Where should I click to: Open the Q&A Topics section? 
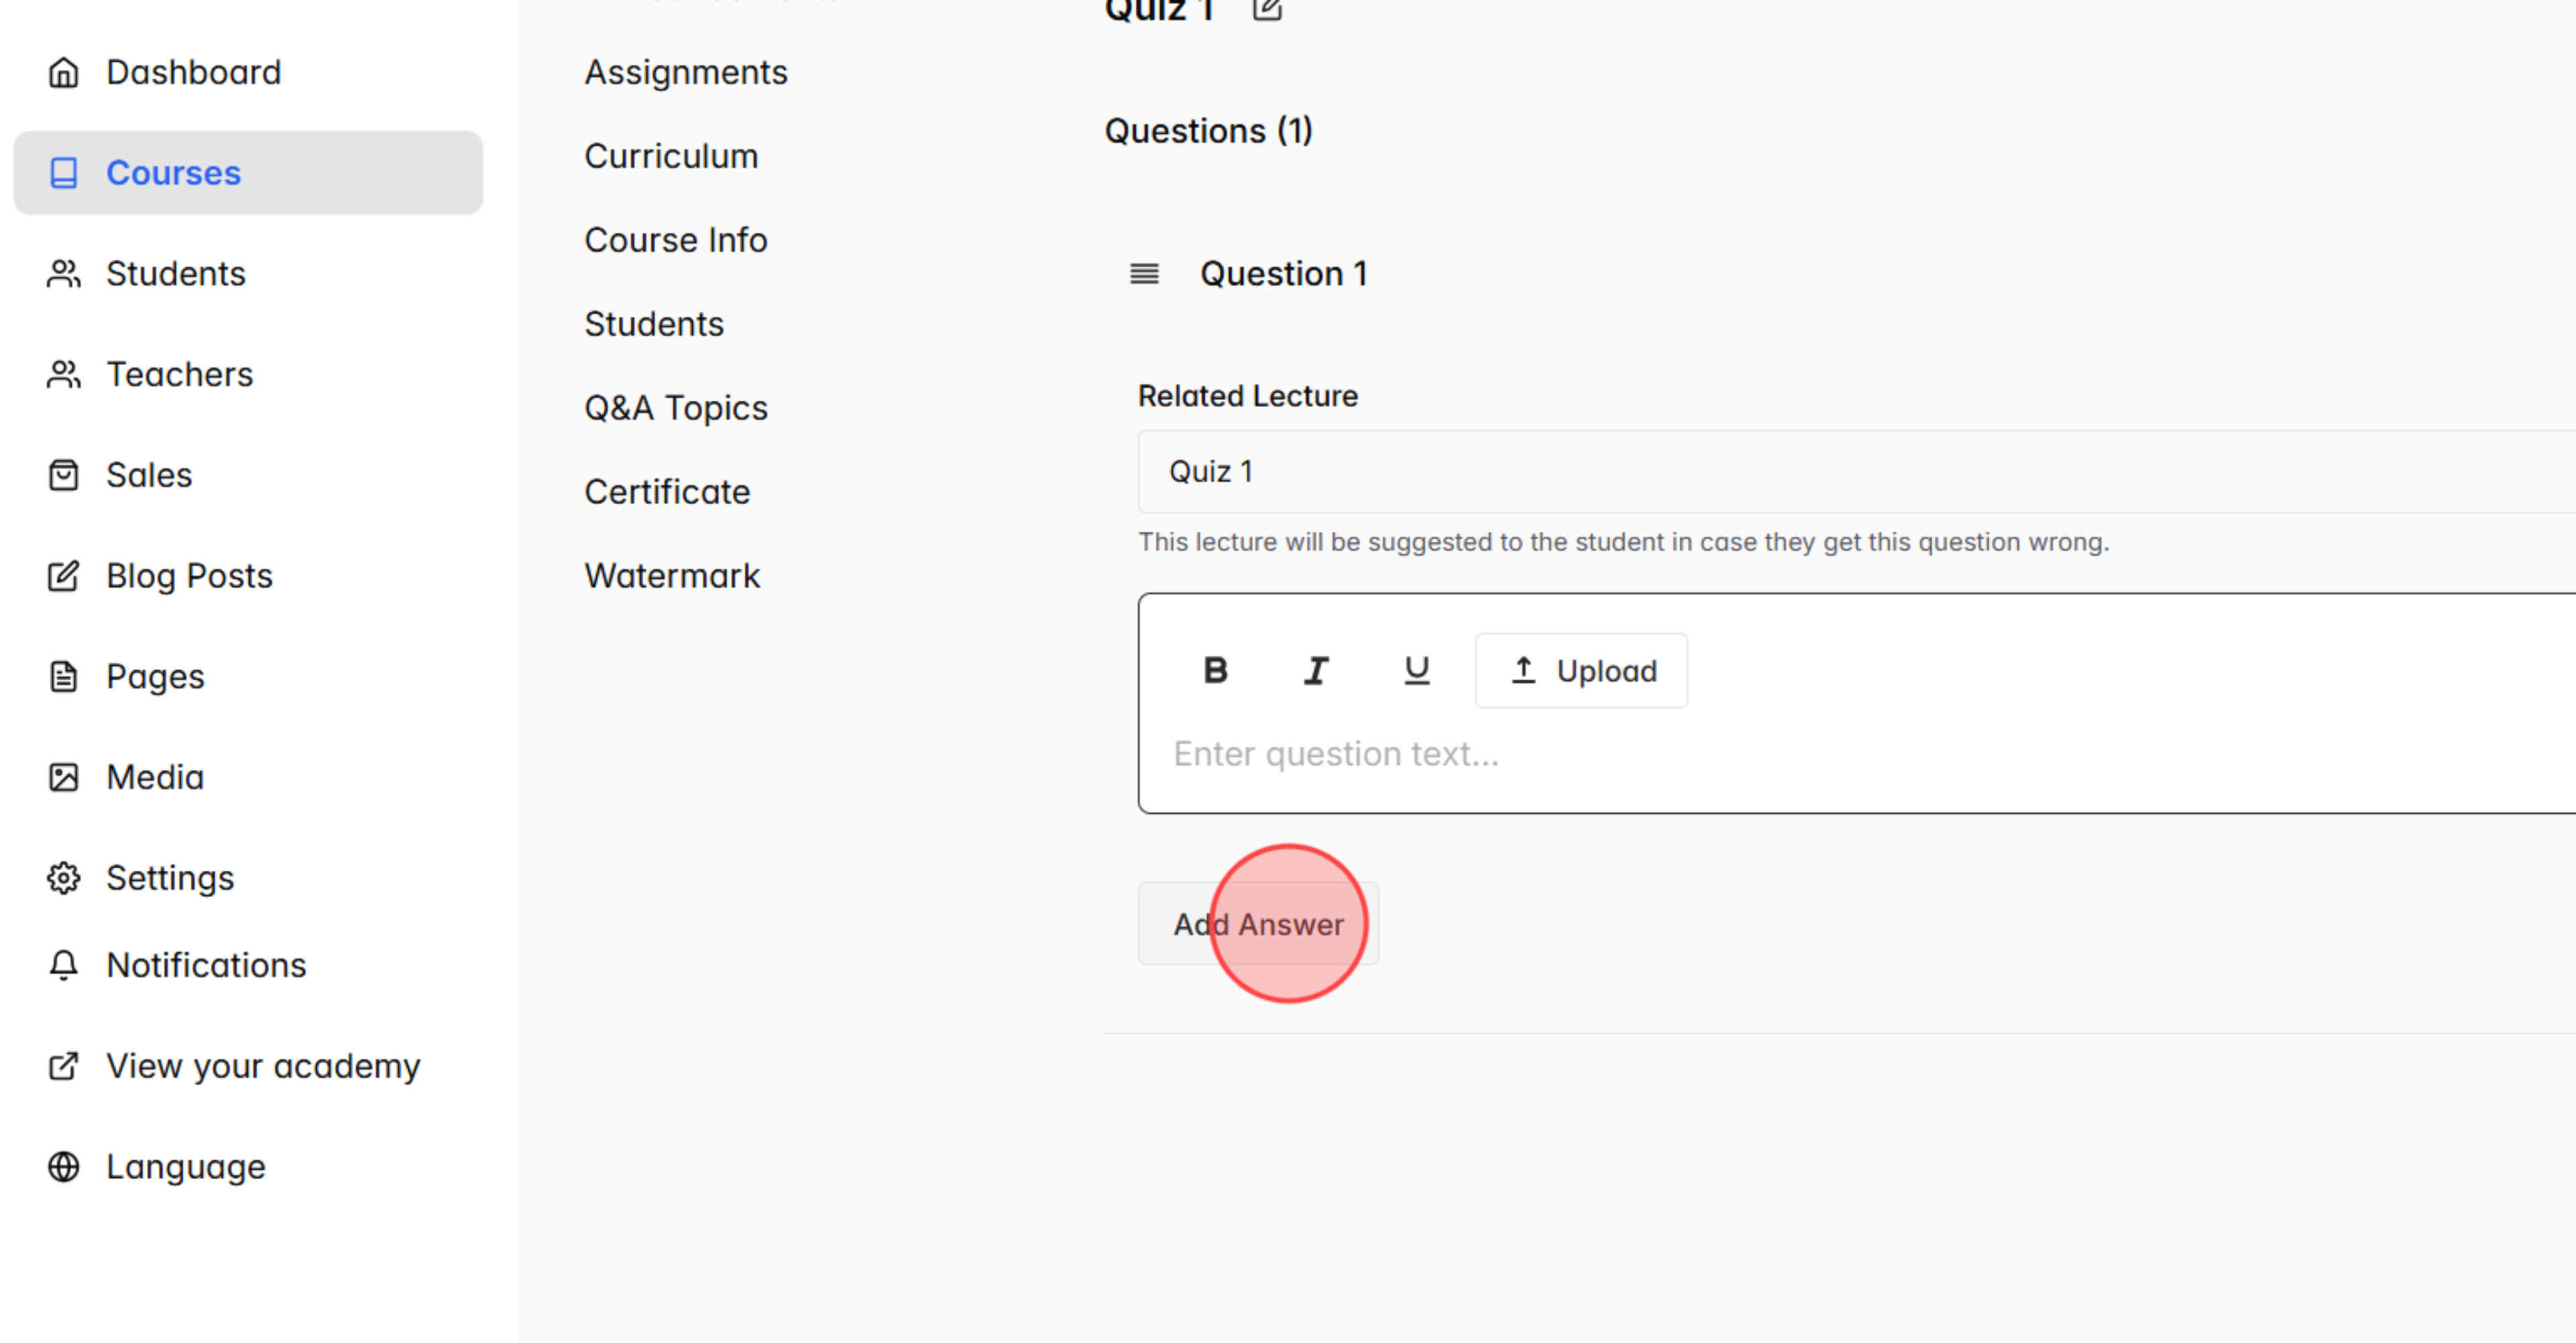[676, 407]
